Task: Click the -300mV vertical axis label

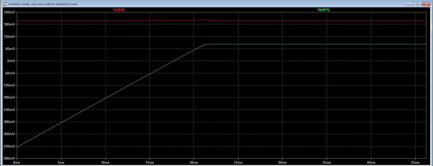Action: [9, 122]
